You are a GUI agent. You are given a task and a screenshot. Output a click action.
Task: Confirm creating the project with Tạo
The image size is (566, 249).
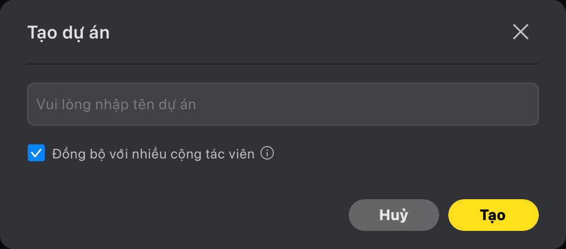click(x=493, y=215)
